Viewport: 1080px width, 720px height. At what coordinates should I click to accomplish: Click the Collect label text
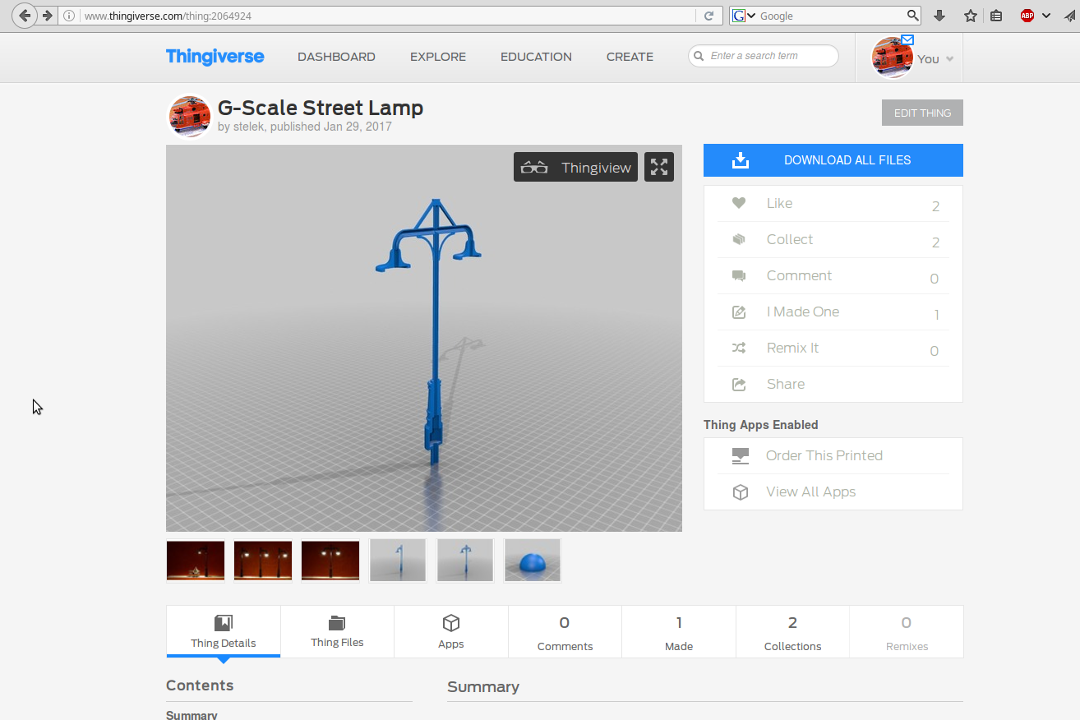tap(790, 239)
